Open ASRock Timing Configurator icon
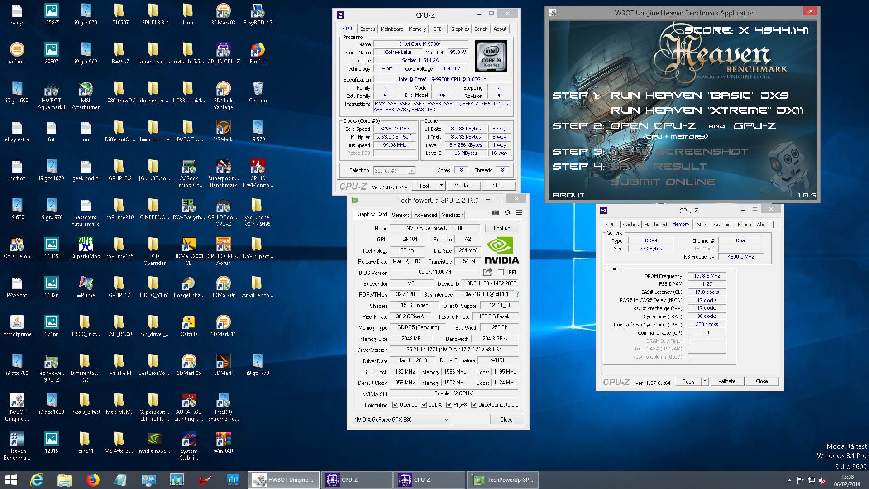 [189, 173]
